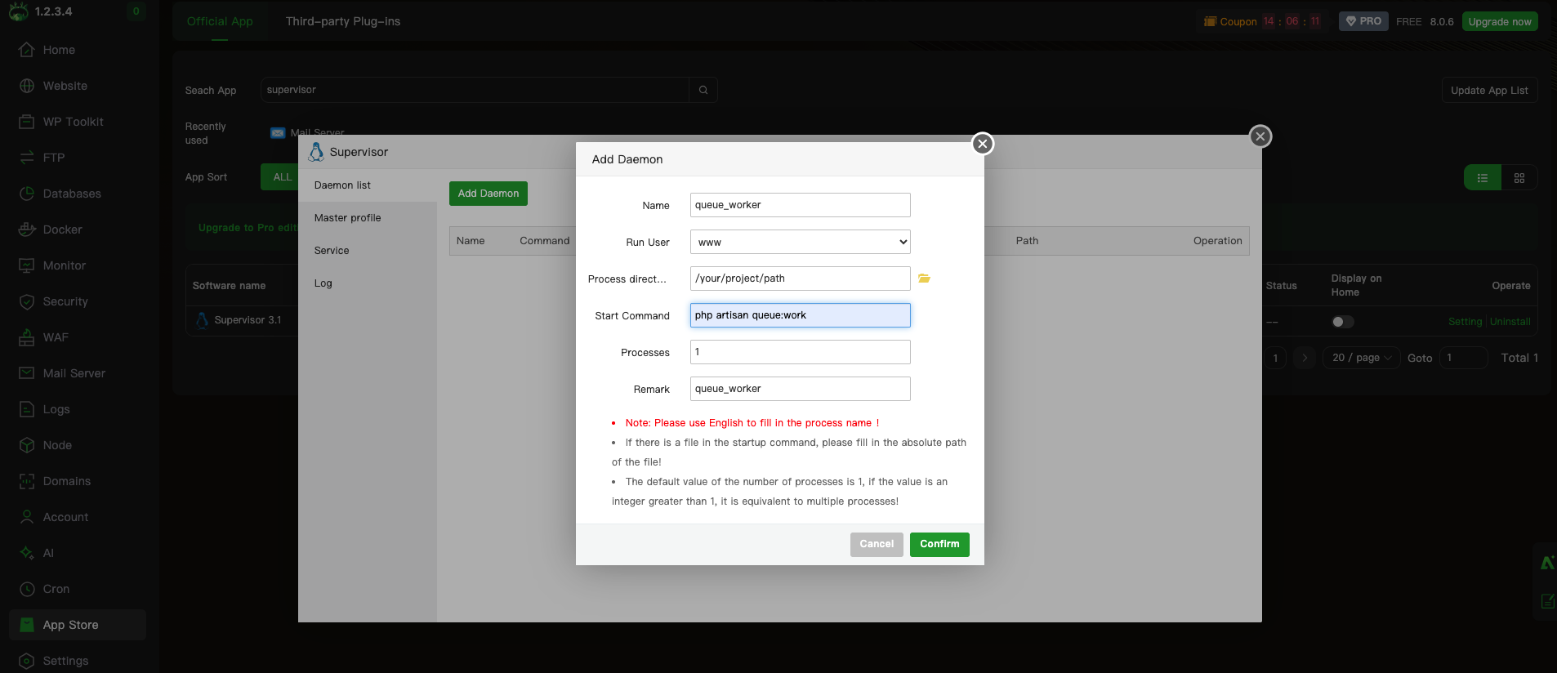The height and width of the screenshot is (673, 1557).
Task: Click the Cron clock icon
Action: coord(27,589)
